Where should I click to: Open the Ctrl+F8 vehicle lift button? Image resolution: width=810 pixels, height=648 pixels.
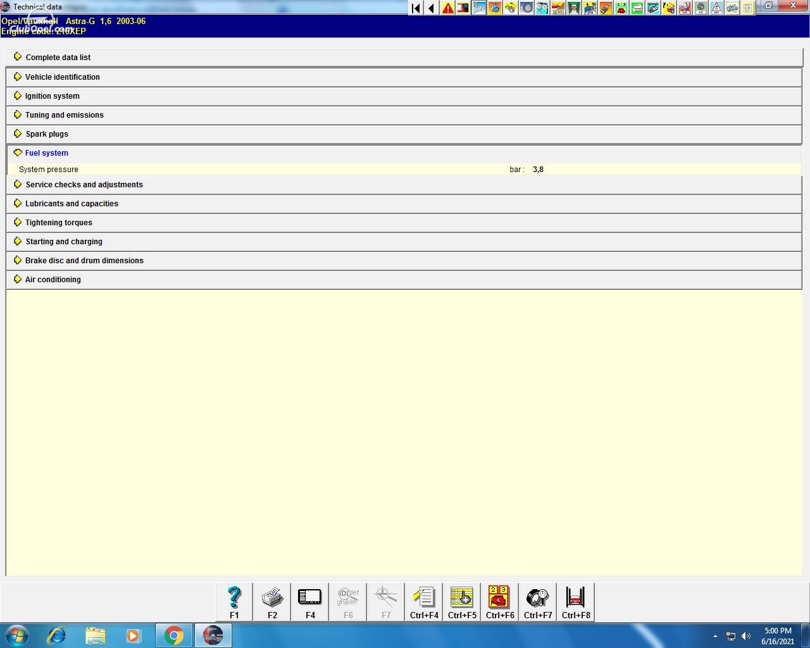576,602
